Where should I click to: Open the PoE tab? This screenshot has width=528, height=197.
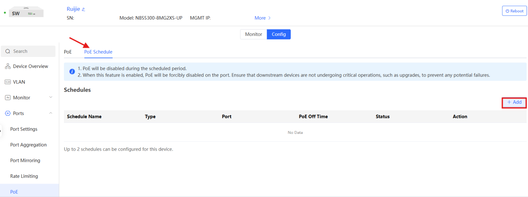(68, 52)
